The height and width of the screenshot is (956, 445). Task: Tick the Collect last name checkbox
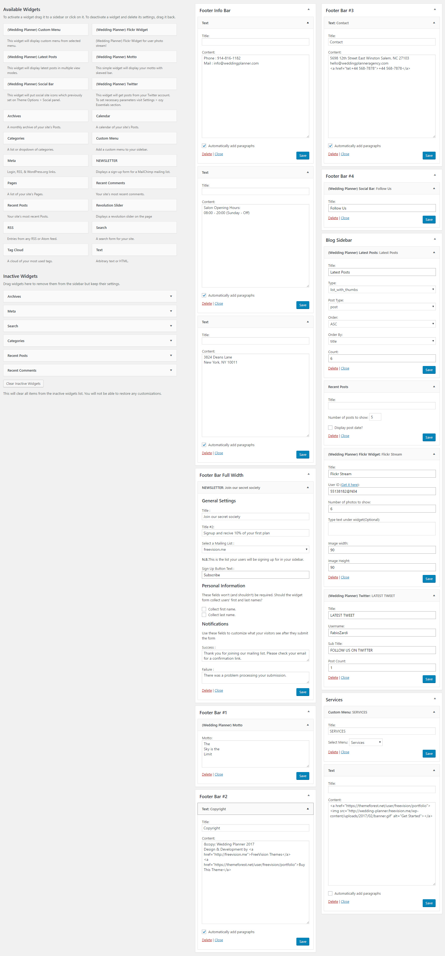[x=204, y=615]
